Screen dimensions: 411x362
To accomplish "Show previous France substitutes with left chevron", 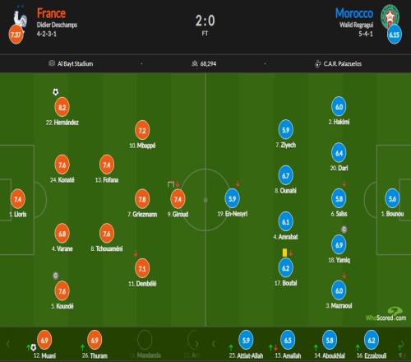I will tap(8, 344).
